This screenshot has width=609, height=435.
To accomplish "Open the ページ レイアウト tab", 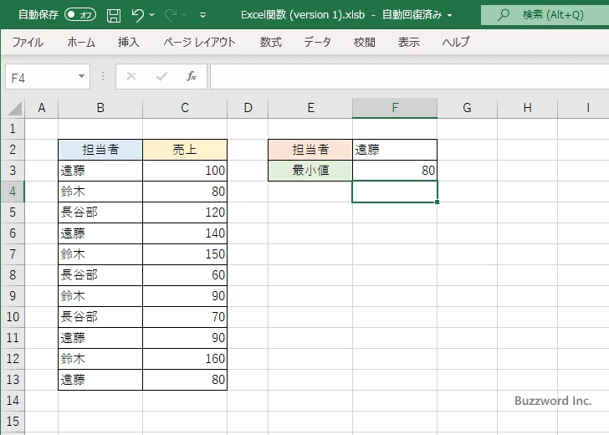I will (199, 42).
